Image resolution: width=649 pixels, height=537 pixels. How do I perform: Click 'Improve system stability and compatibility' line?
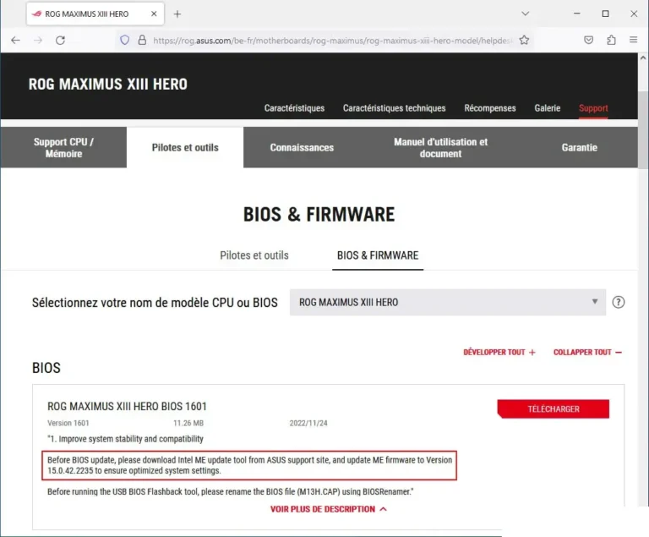point(125,439)
